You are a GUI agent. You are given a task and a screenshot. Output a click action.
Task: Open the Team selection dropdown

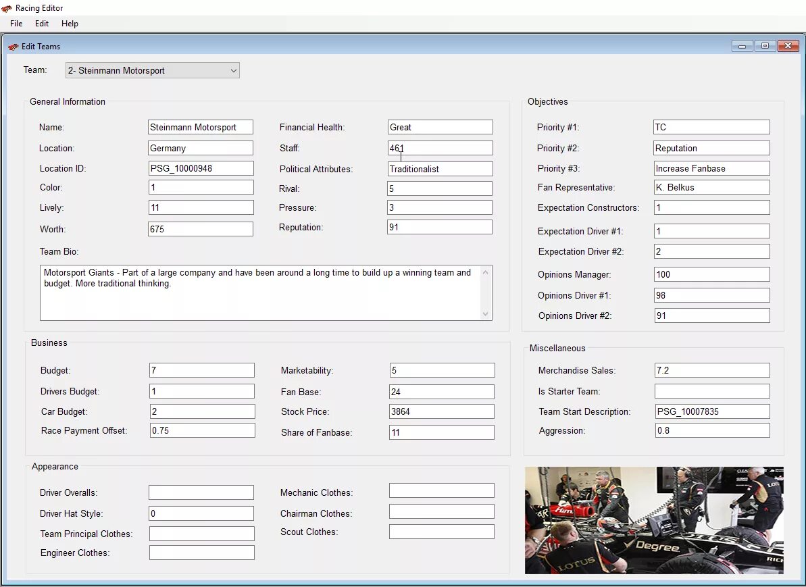click(x=233, y=70)
